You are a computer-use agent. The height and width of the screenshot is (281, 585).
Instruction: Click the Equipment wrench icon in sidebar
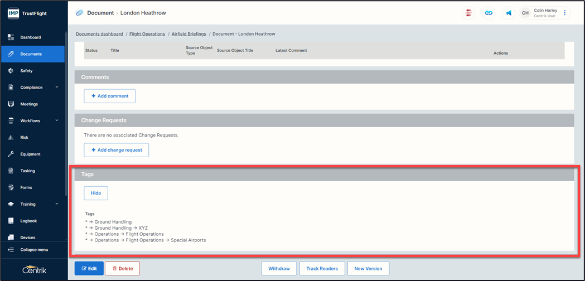tap(11, 154)
